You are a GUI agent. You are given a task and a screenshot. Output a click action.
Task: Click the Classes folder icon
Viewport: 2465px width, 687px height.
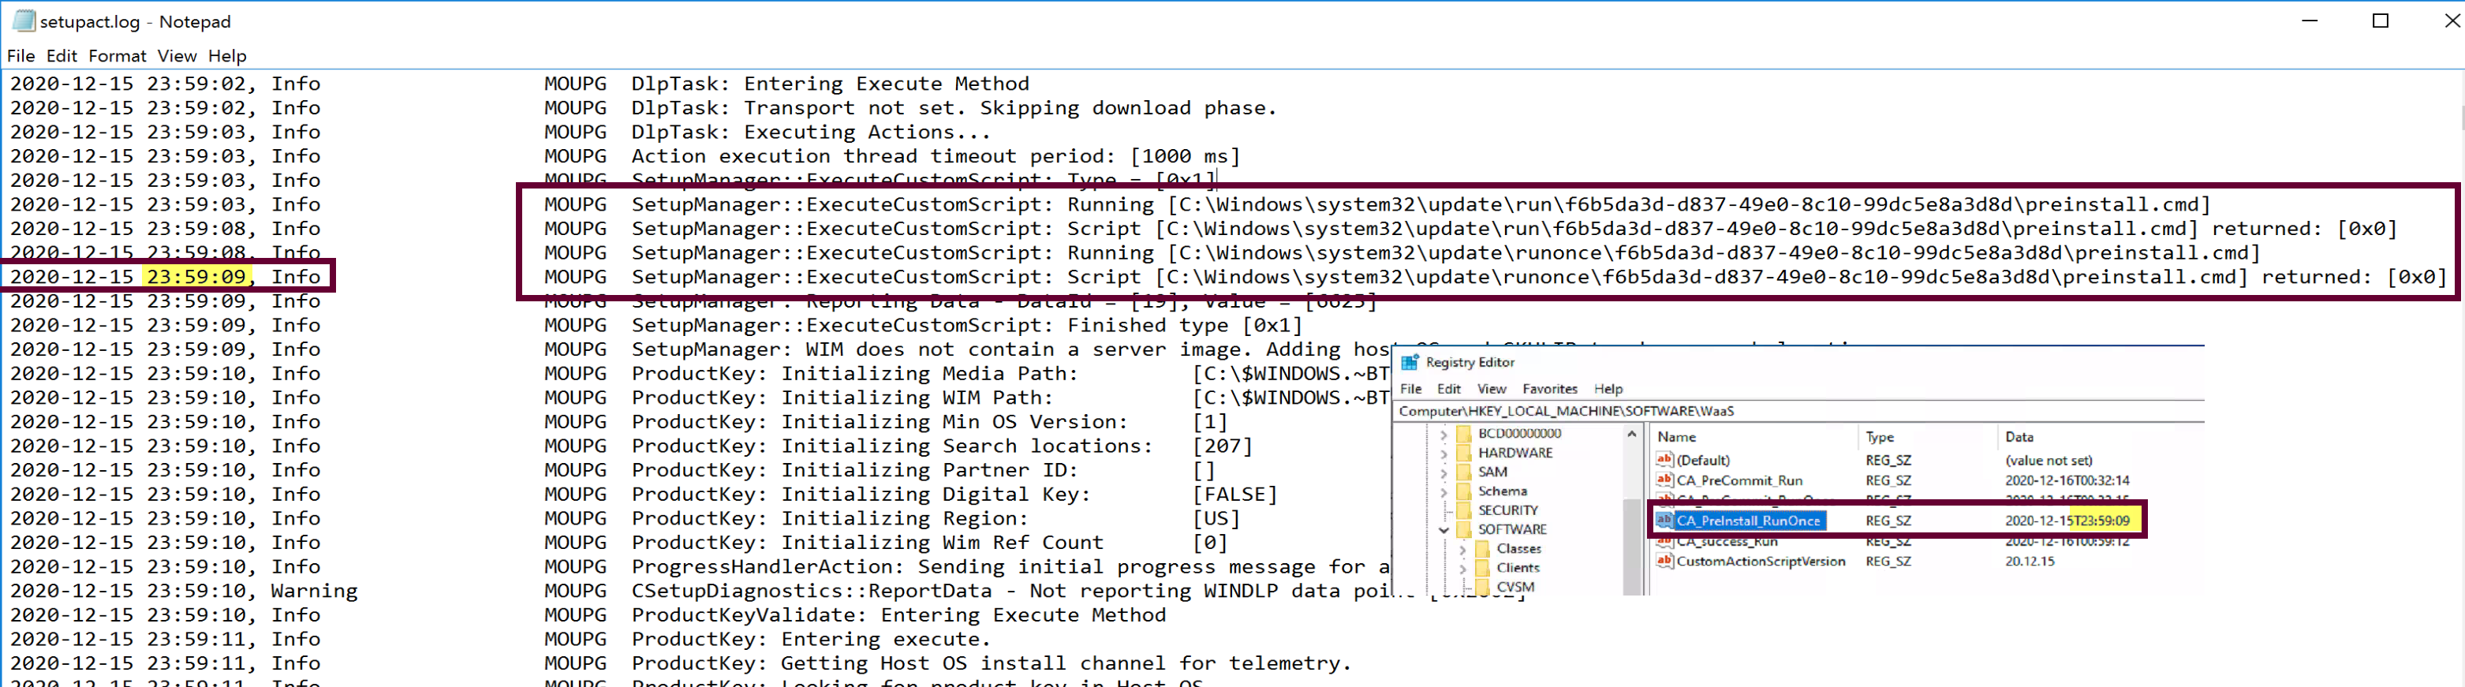pos(1483,548)
